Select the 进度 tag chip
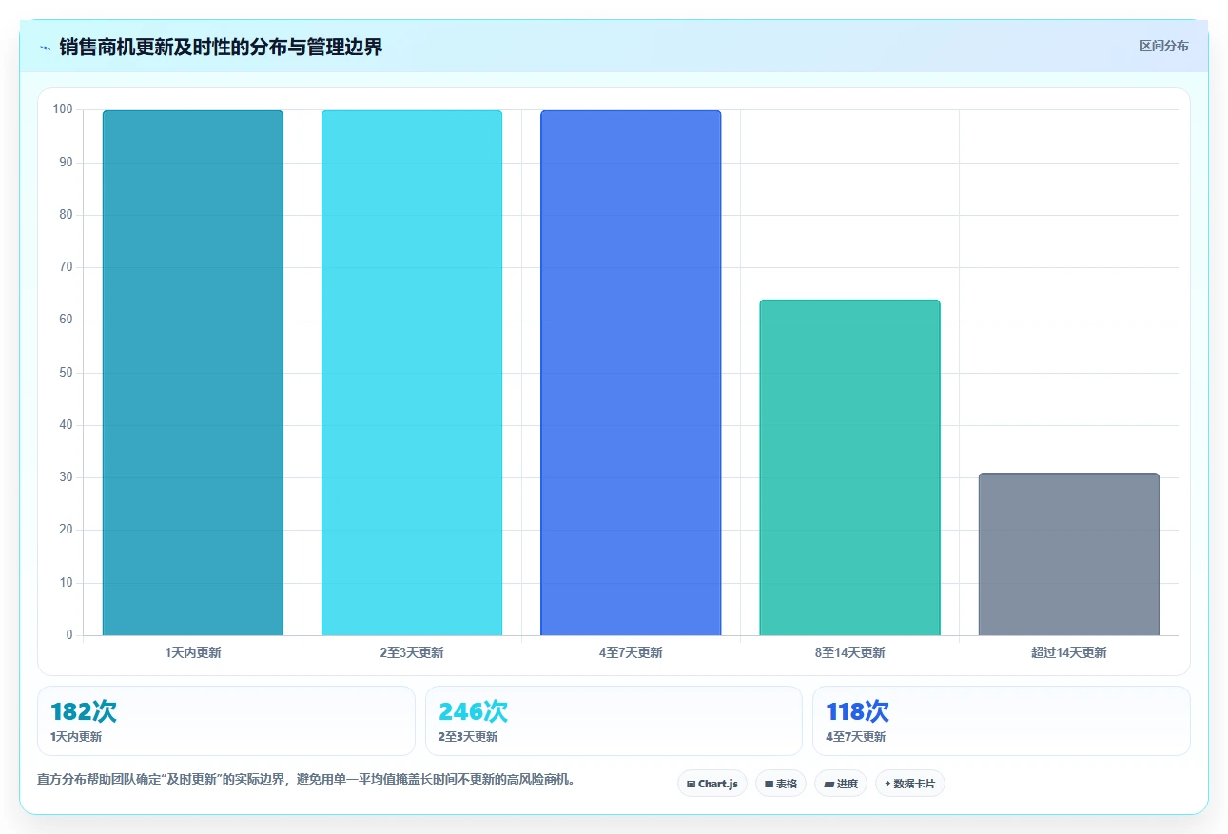This screenshot has height=834, width=1228. click(841, 784)
